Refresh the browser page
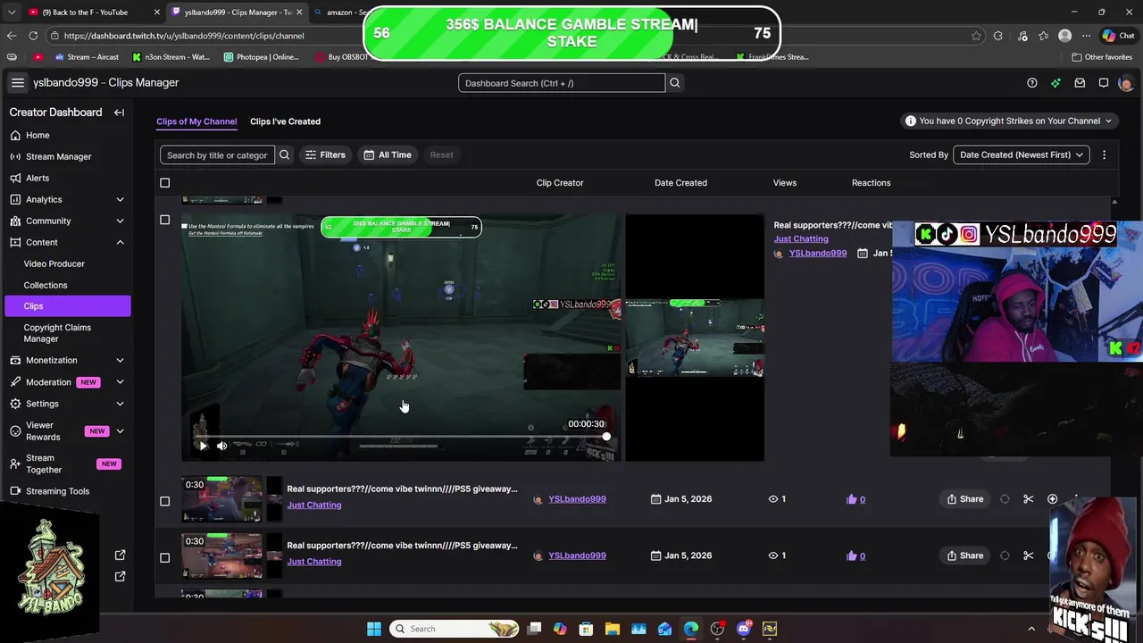Screen dimensions: 1143x643 pyautogui.click(x=33, y=36)
